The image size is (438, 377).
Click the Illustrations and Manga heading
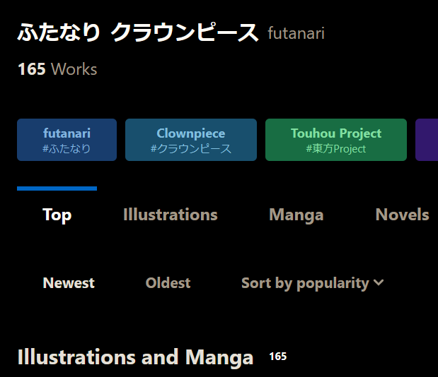[135, 357]
